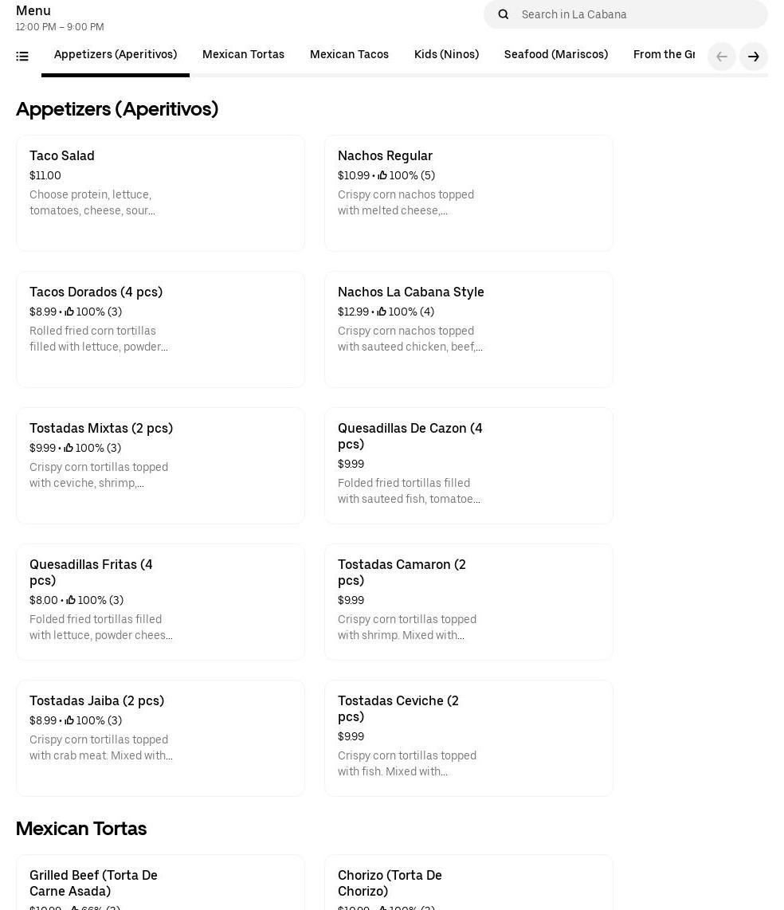Select the Mexican Tacos tab
Screen dimensions: 784x910
click(349, 55)
